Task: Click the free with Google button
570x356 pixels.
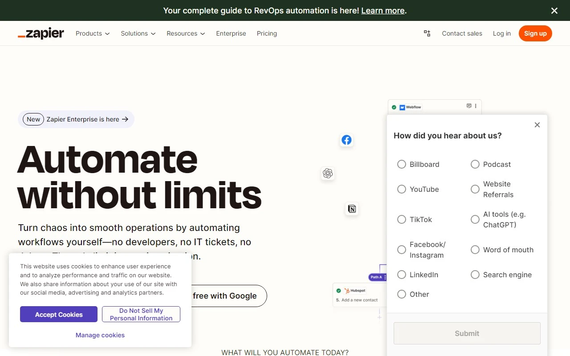Action: tap(229, 296)
